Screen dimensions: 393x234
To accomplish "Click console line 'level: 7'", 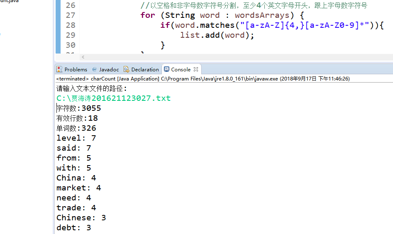I will click(x=76, y=138).
